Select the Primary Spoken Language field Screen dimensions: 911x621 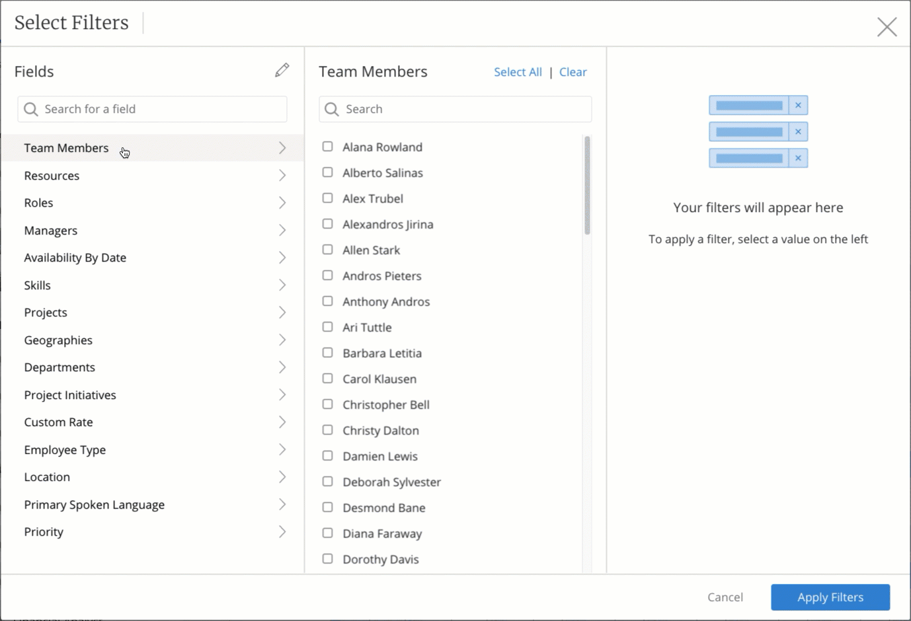tap(94, 504)
